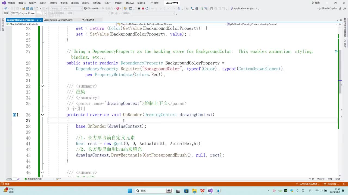Open the 13°C weather widget on the taskbar
348x195 pixels.
8,191
